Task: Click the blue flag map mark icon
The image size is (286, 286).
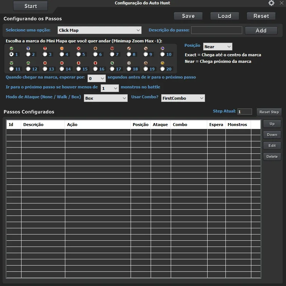Action: click(163, 48)
